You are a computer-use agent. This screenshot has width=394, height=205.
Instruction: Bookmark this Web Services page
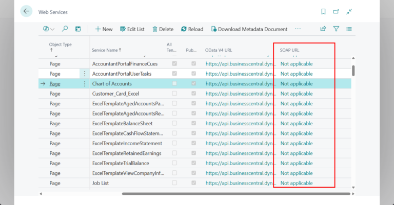click(323, 11)
